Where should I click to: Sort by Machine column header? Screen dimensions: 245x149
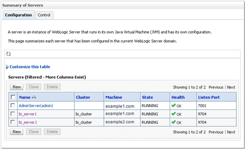point(114,97)
